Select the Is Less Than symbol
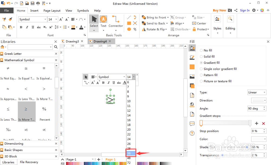The width and height of the screenshot is (271, 165). click(x=26, y=94)
